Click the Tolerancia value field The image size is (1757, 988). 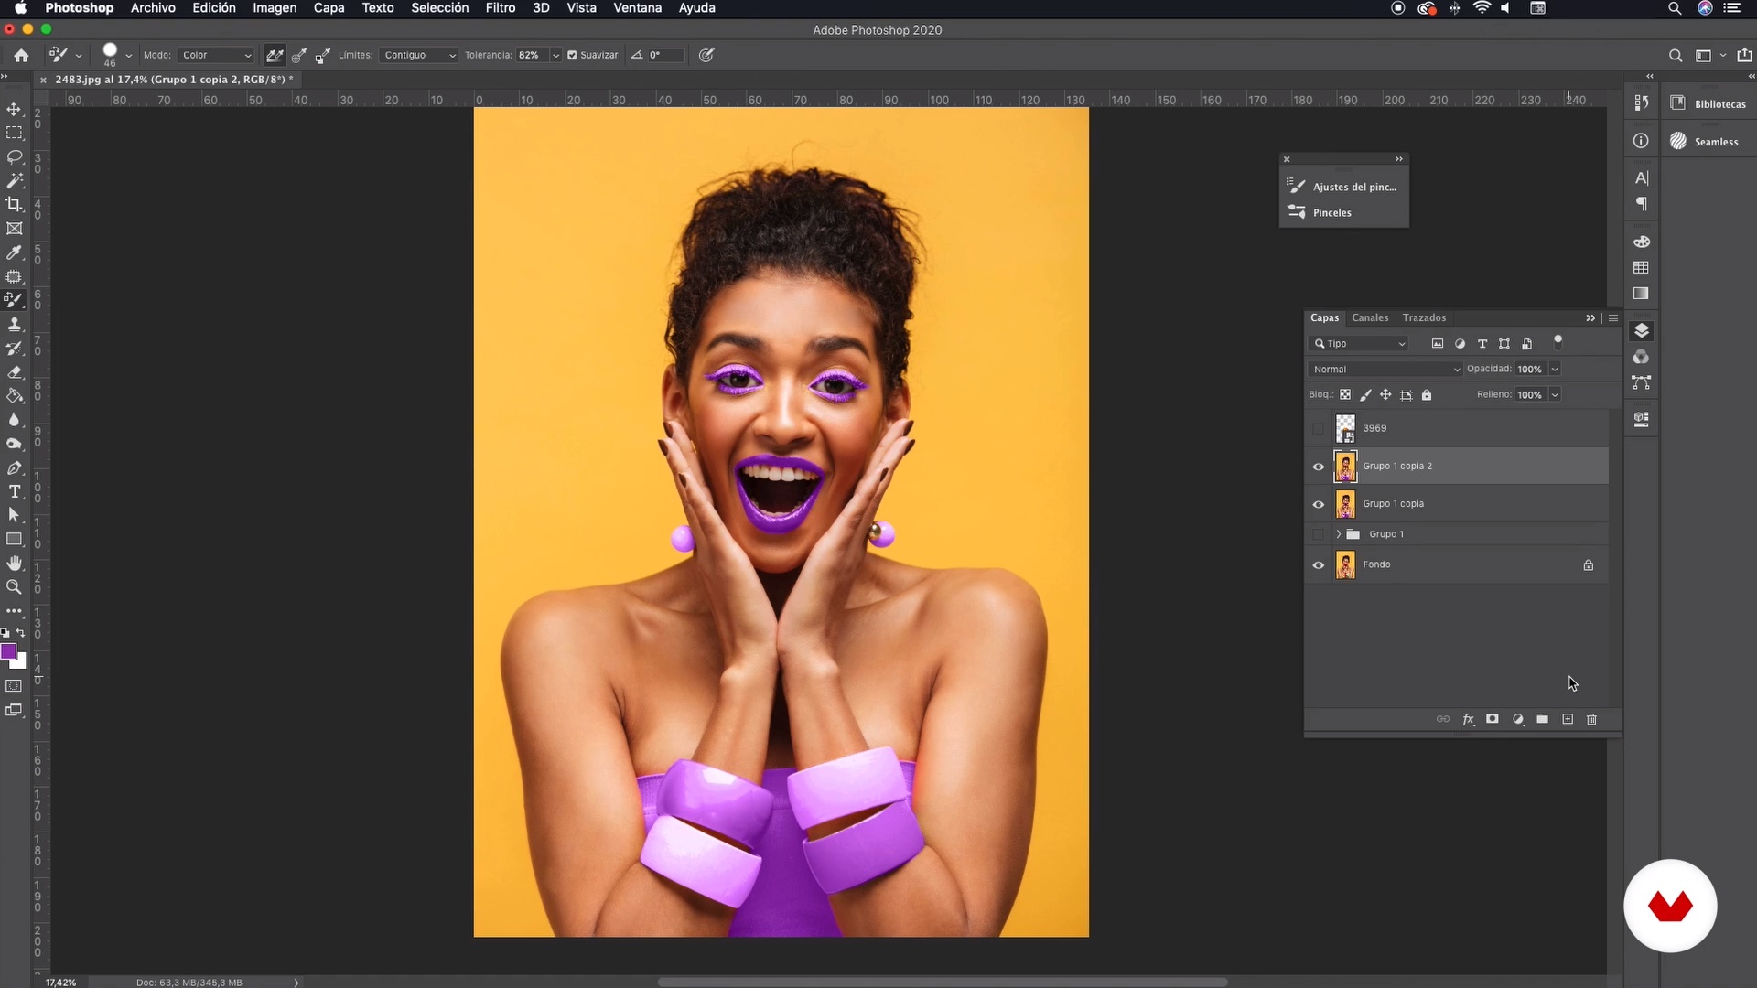532,55
